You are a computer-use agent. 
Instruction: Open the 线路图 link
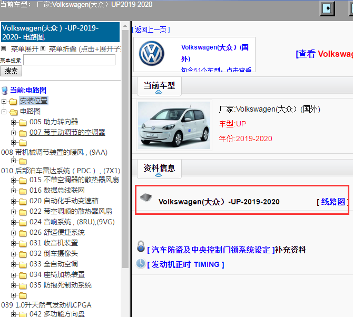coord(333,202)
